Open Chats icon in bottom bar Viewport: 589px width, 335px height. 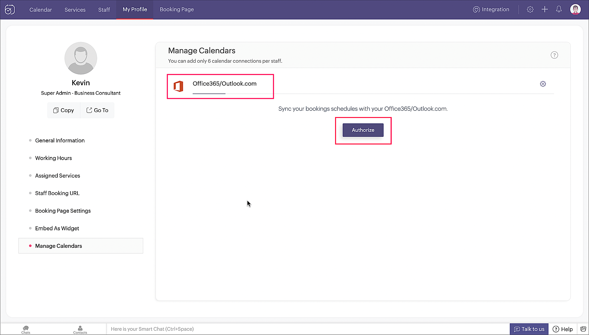point(26,329)
